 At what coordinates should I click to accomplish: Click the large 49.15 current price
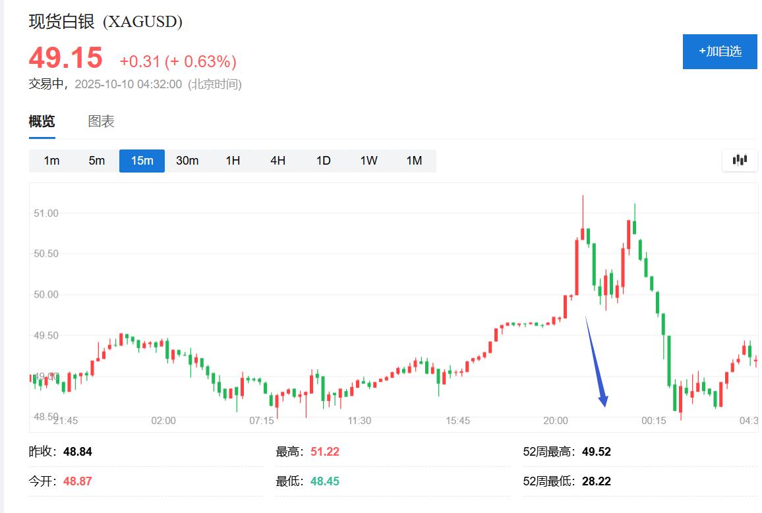[66, 59]
